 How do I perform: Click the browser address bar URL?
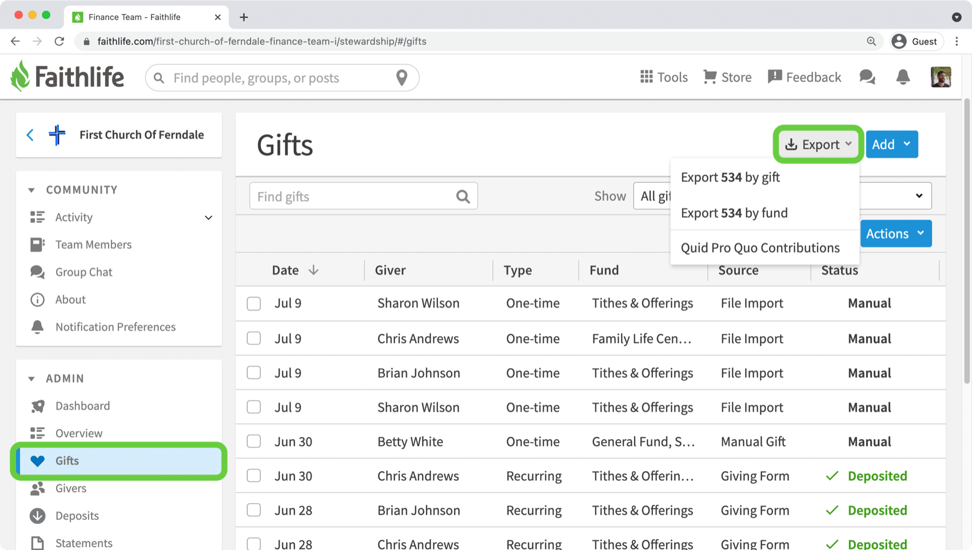(x=262, y=41)
